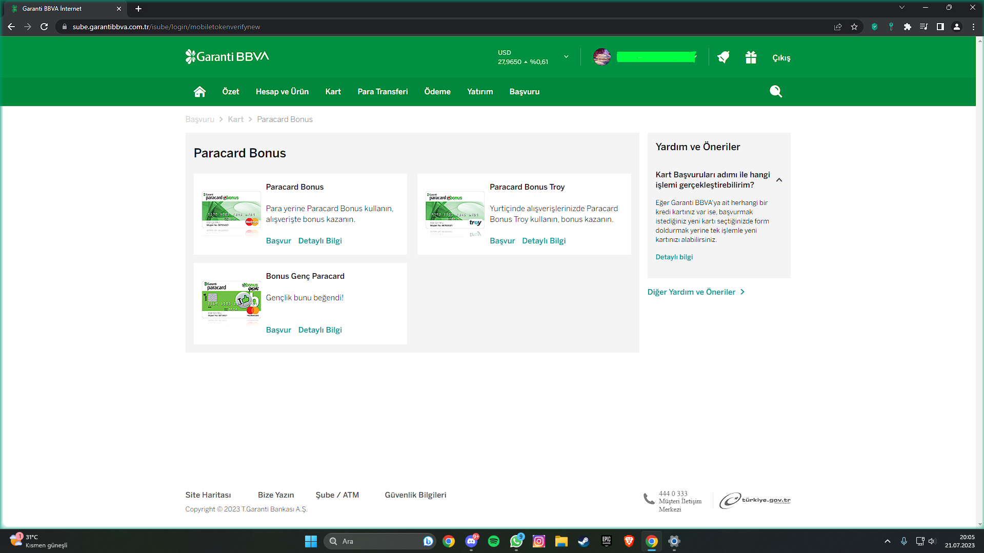This screenshot has width=984, height=553.
Task: Open the Kart menu
Action: (333, 92)
